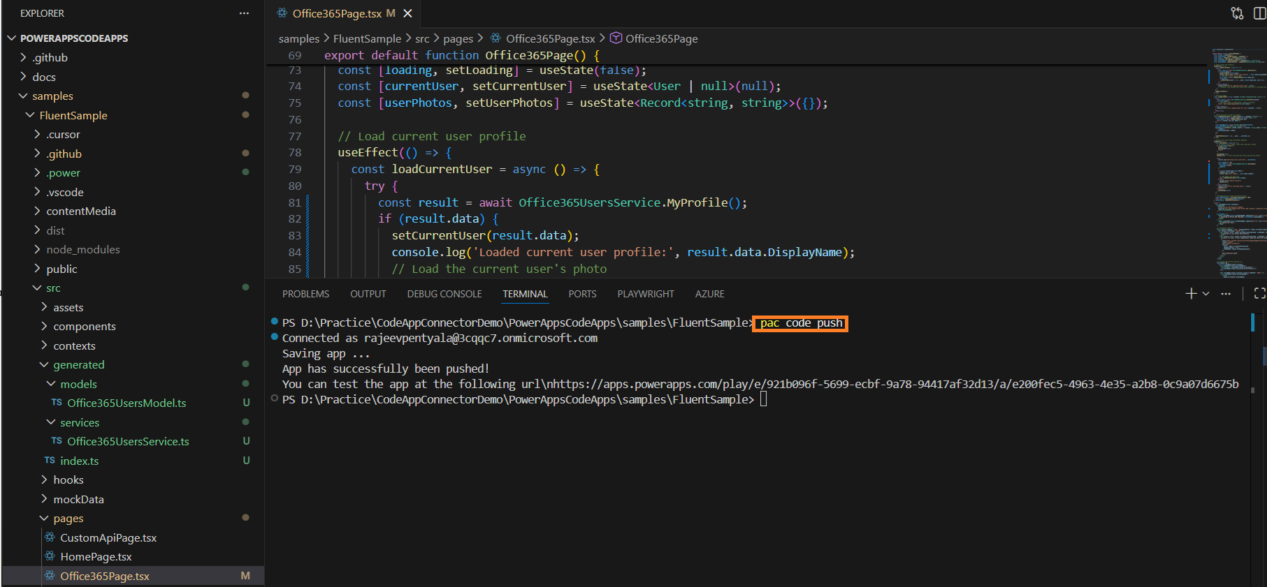Image resolution: width=1267 pixels, height=587 pixels.
Task: Click the pages breadcrumb in editor path
Action: (x=458, y=39)
